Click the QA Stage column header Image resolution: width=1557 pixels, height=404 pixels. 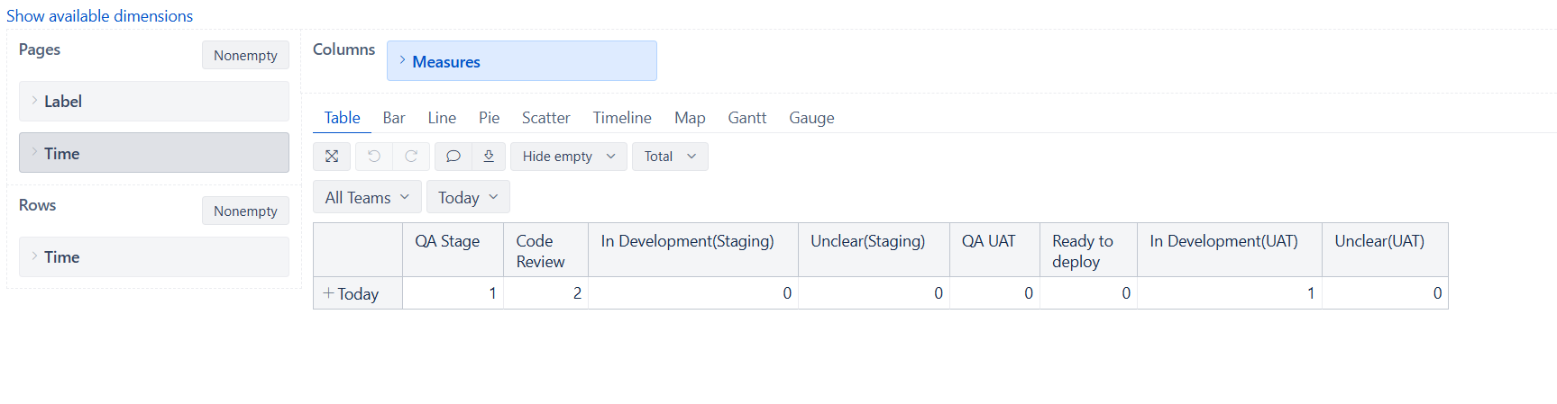coord(447,241)
